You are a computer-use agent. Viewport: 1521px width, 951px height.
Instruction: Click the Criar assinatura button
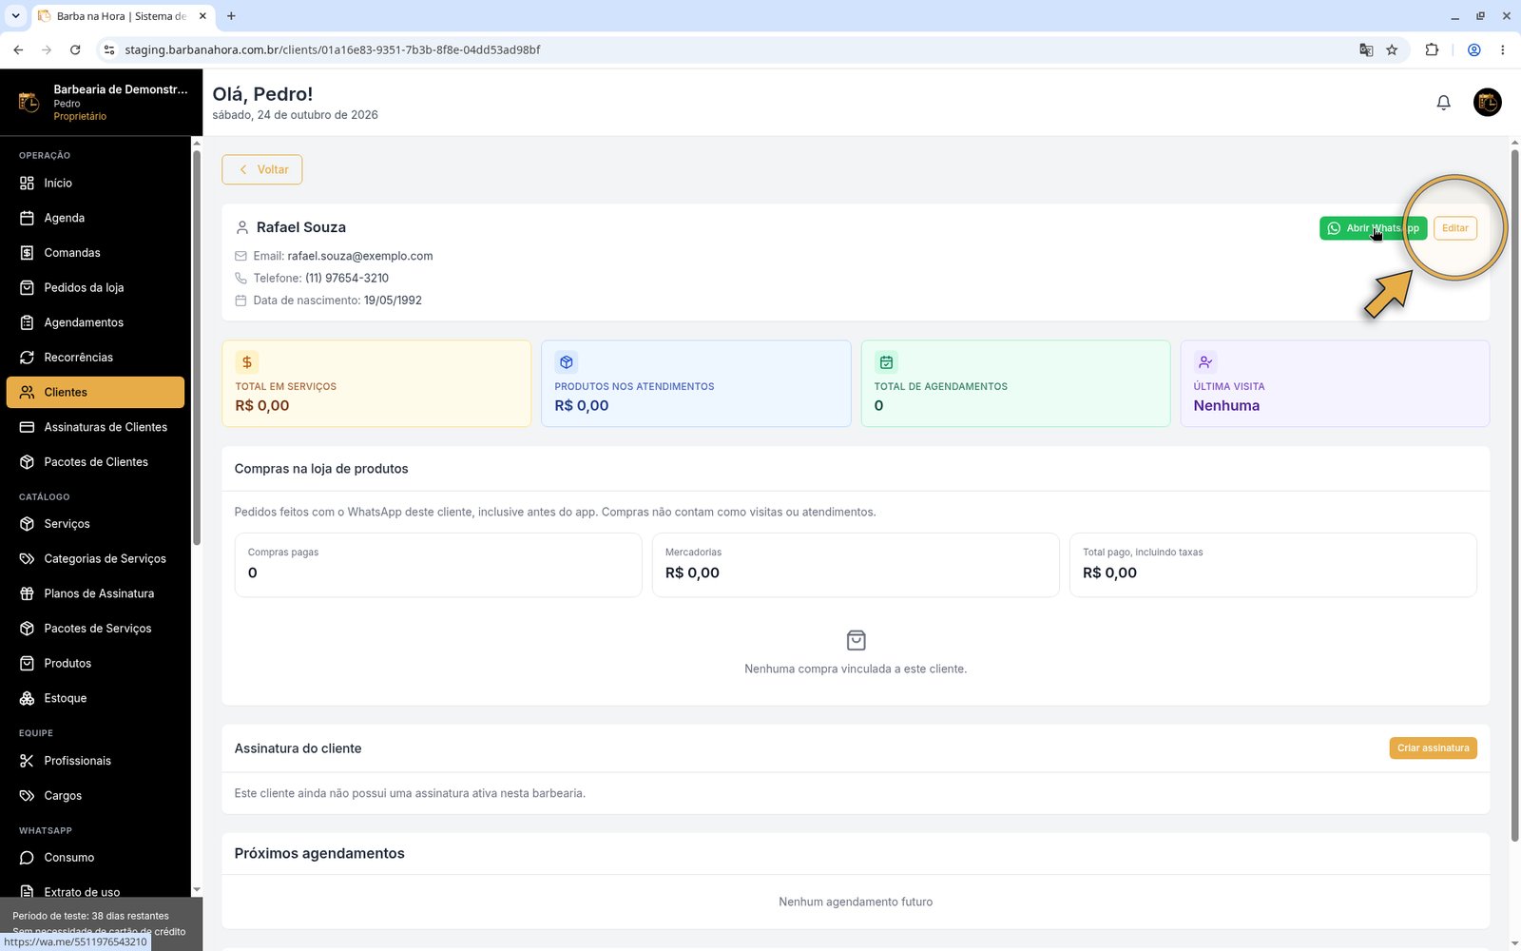coord(1433,748)
